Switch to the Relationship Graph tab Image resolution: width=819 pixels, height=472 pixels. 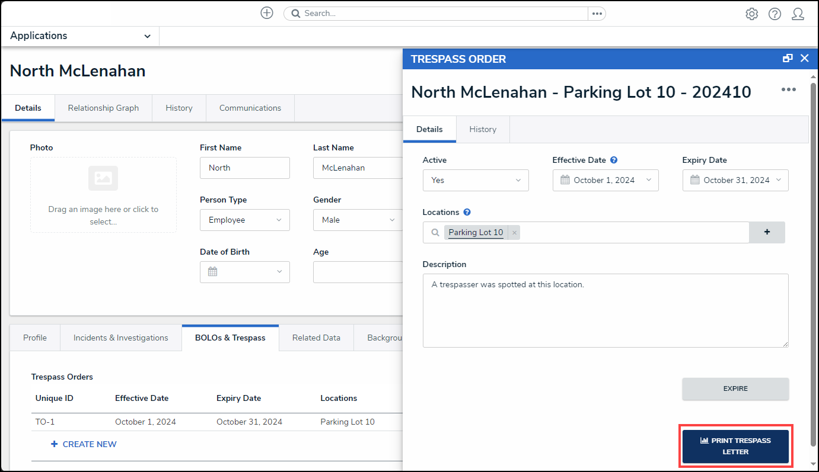tap(103, 108)
